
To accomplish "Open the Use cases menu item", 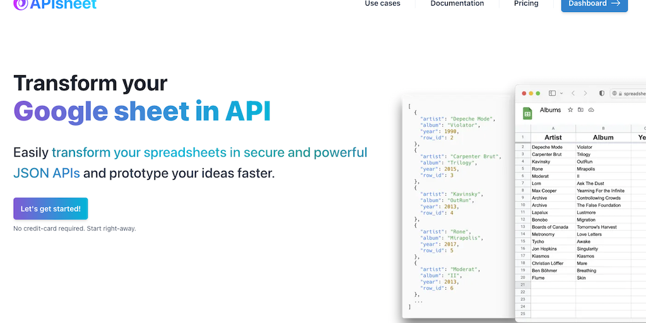I will point(382,4).
